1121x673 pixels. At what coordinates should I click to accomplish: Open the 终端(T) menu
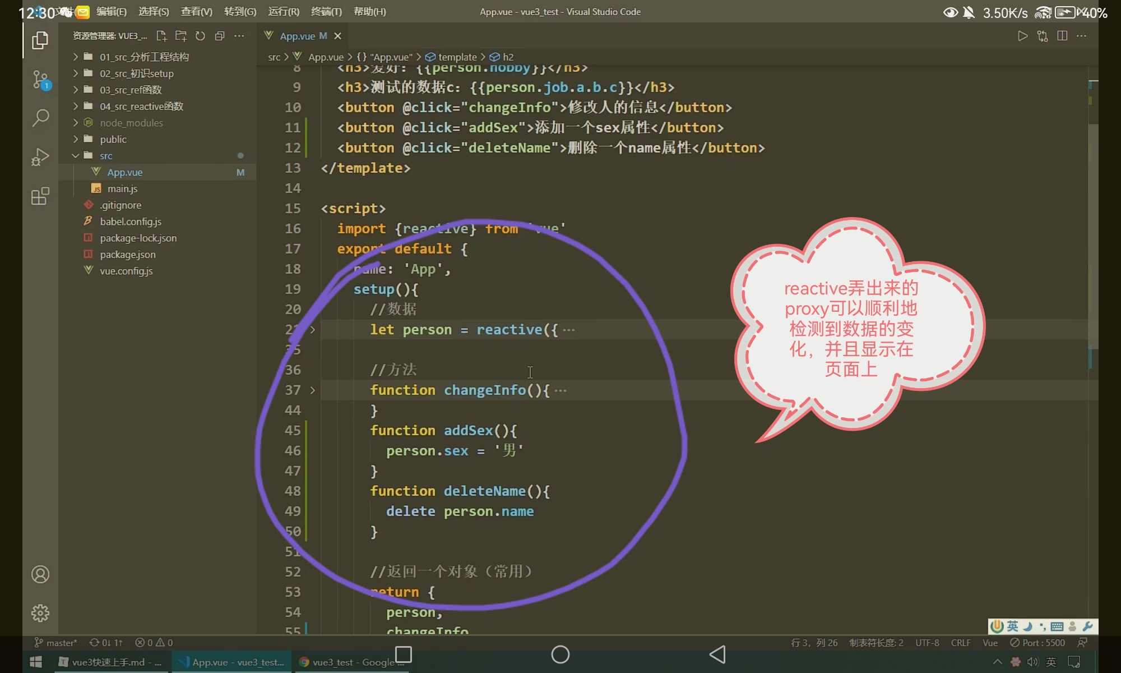326,12
